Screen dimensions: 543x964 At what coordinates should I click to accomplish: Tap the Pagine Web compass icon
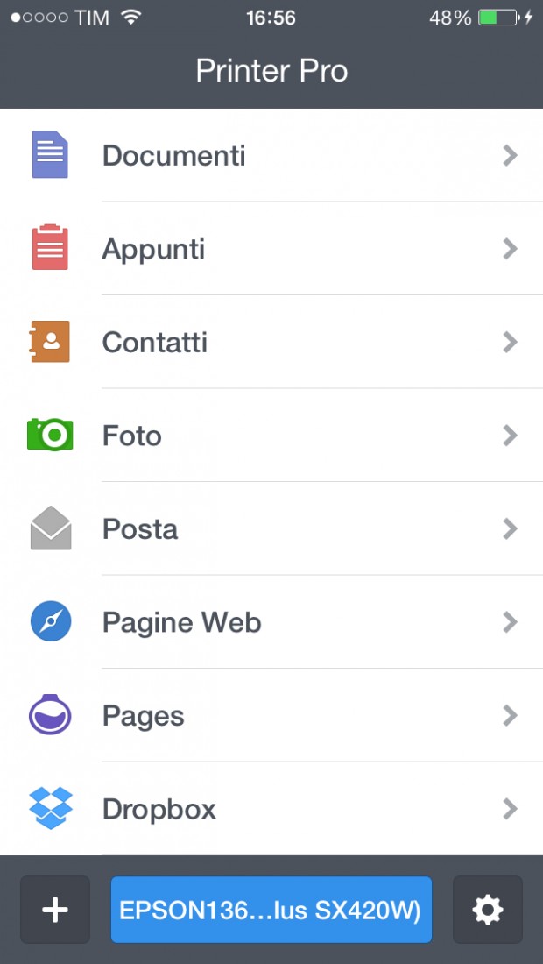click(51, 621)
